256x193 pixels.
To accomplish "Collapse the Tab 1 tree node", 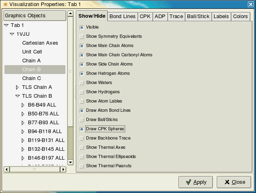I will (x=6, y=25).
